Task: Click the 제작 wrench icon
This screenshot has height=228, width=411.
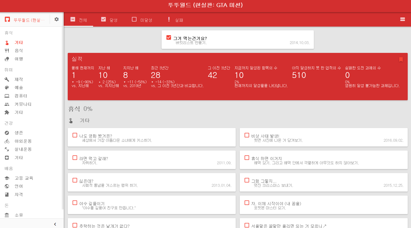Action: click(x=7, y=79)
